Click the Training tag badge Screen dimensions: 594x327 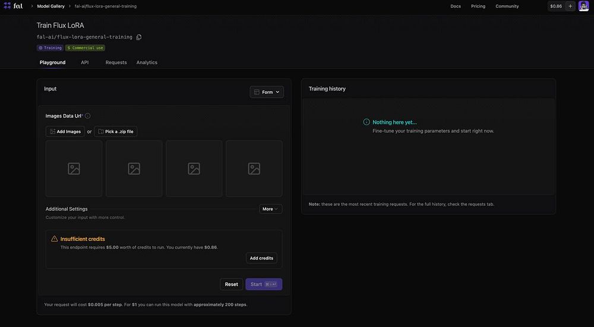tap(50, 48)
